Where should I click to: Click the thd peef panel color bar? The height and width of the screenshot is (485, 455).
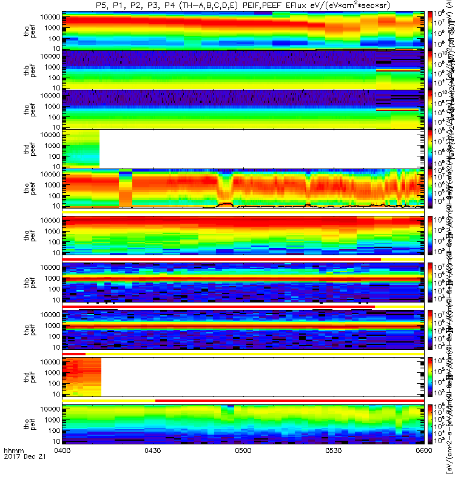pos(430,148)
